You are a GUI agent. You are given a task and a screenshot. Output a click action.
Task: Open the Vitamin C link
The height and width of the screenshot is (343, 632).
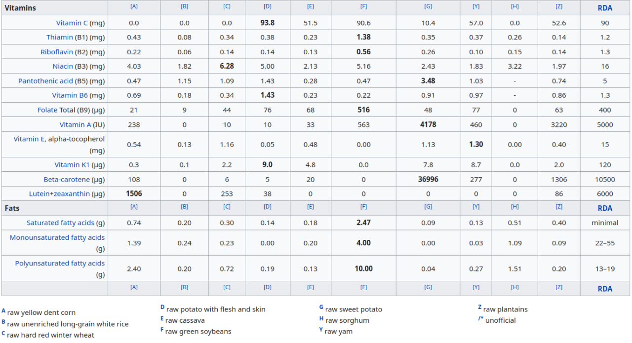tap(72, 23)
